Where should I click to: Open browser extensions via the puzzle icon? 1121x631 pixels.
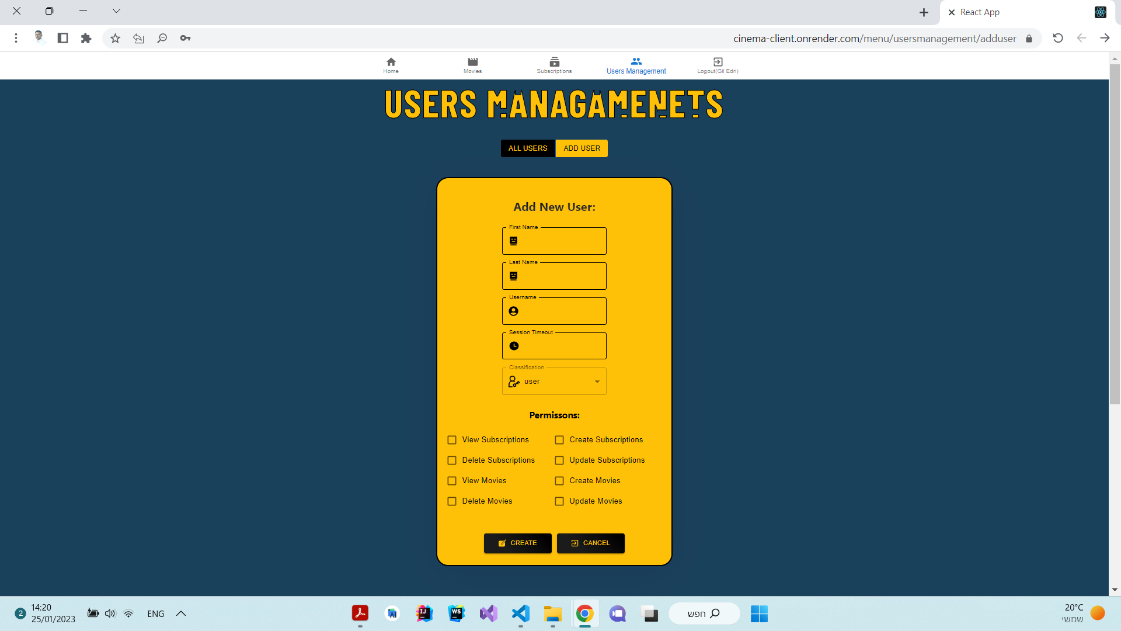[x=86, y=38]
